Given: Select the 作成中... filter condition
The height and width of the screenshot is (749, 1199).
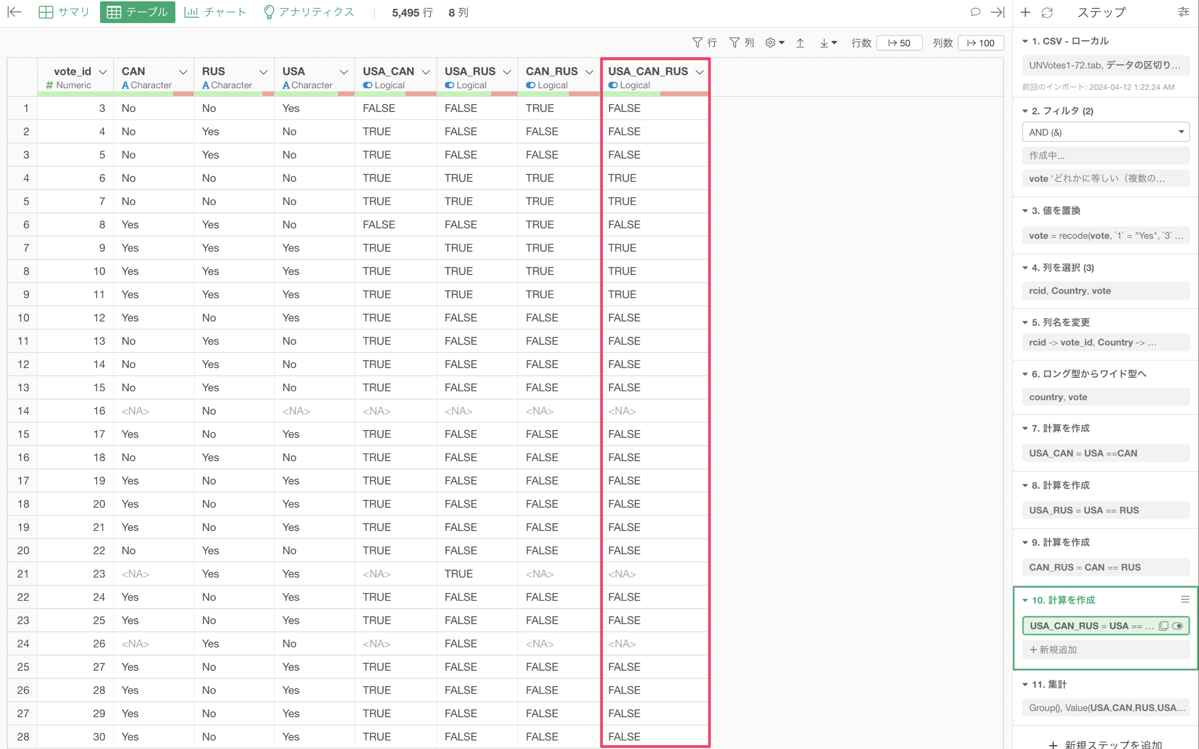Looking at the screenshot, I should coord(1105,155).
